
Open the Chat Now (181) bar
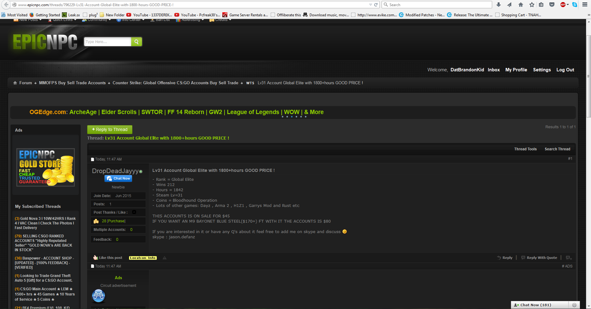tap(540, 305)
